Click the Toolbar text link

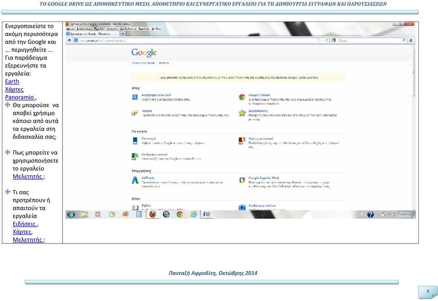[147, 111]
